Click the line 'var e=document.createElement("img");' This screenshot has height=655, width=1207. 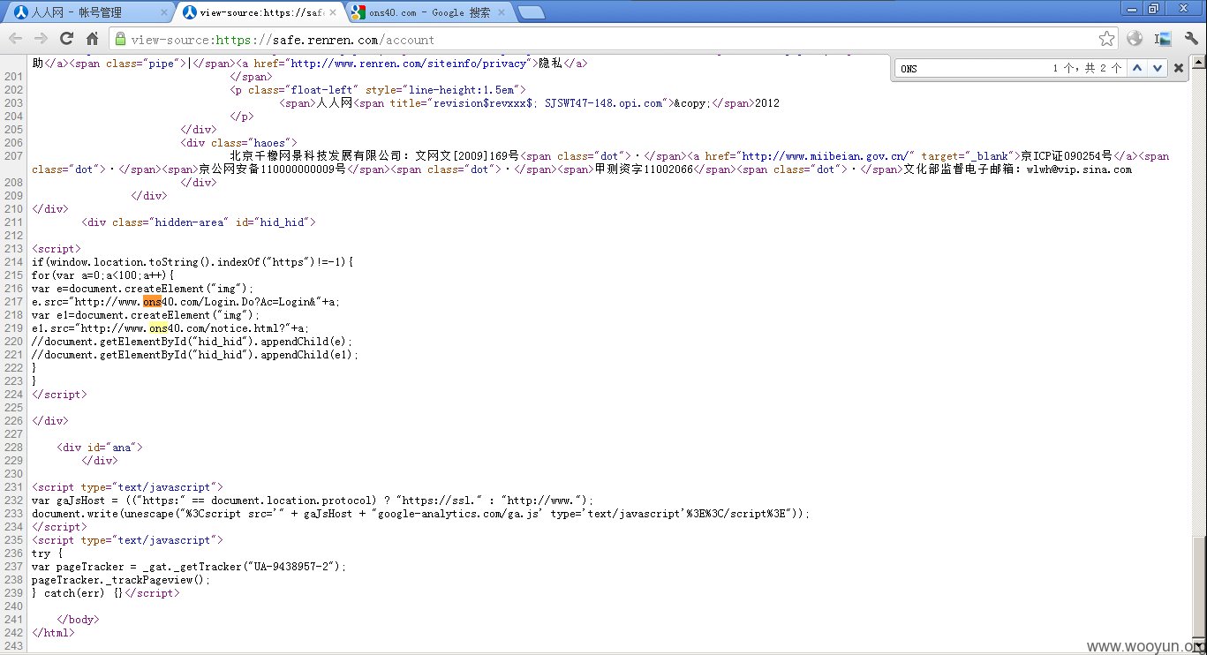(x=142, y=289)
